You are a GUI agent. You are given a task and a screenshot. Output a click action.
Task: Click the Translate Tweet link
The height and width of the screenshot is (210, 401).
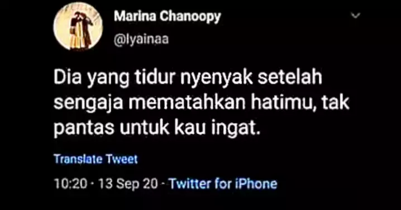click(96, 159)
